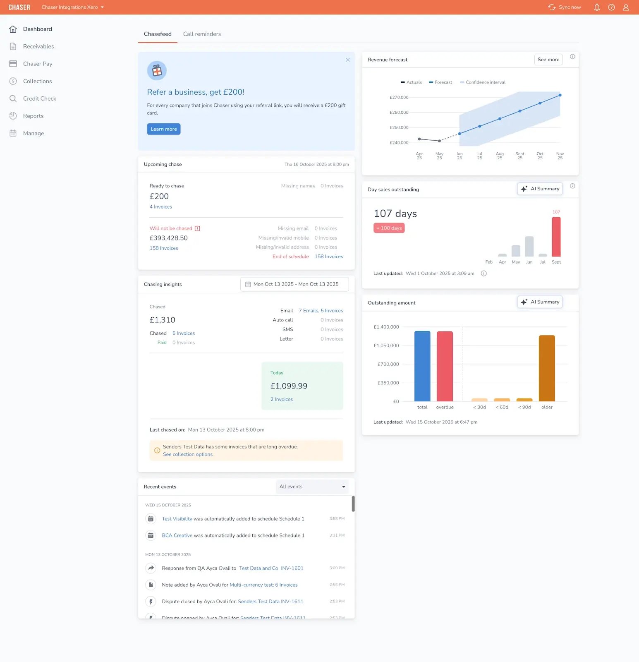The height and width of the screenshot is (662, 639).
Task: Click the Recent events scrollbar
Action: pos(353,504)
